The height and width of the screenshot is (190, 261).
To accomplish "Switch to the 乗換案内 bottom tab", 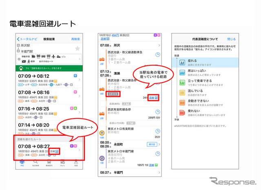I will (x=49, y=163).
